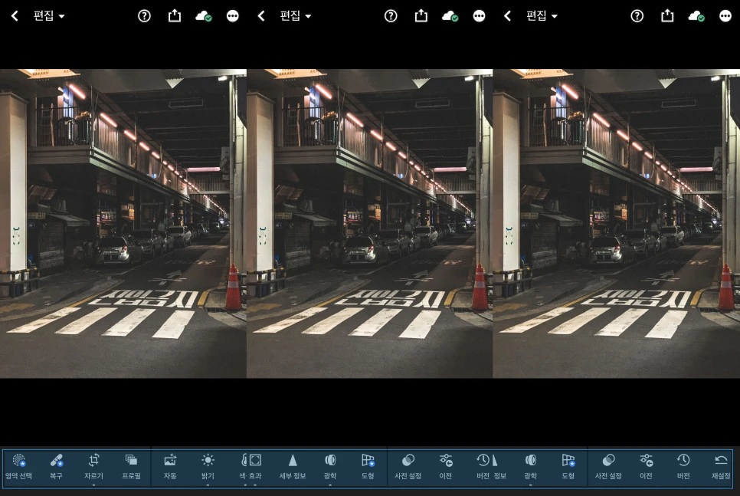Open the 자르기 crop tool
The height and width of the screenshot is (496, 740).
point(93,467)
